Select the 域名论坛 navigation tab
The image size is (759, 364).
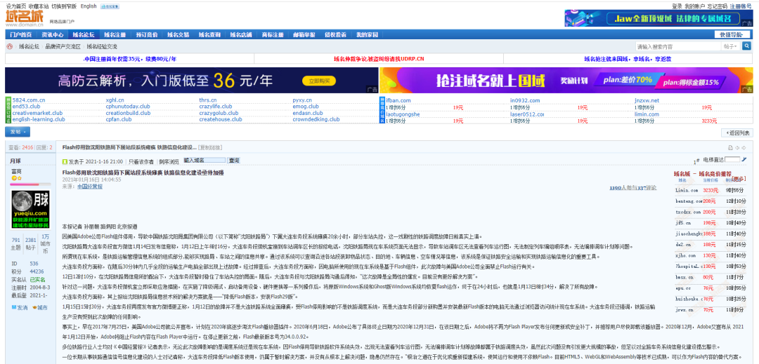[84, 35]
